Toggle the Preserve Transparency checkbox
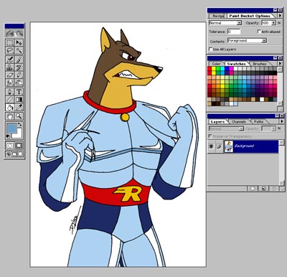This screenshot has width=287, height=277. [210, 136]
